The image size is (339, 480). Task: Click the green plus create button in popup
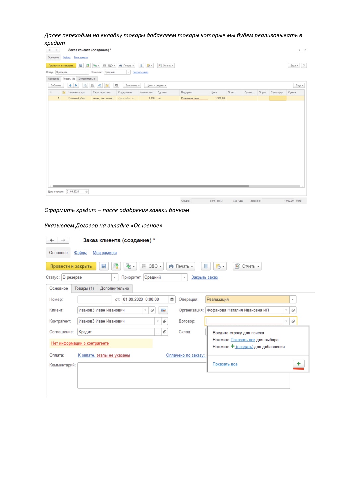click(x=299, y=364)
